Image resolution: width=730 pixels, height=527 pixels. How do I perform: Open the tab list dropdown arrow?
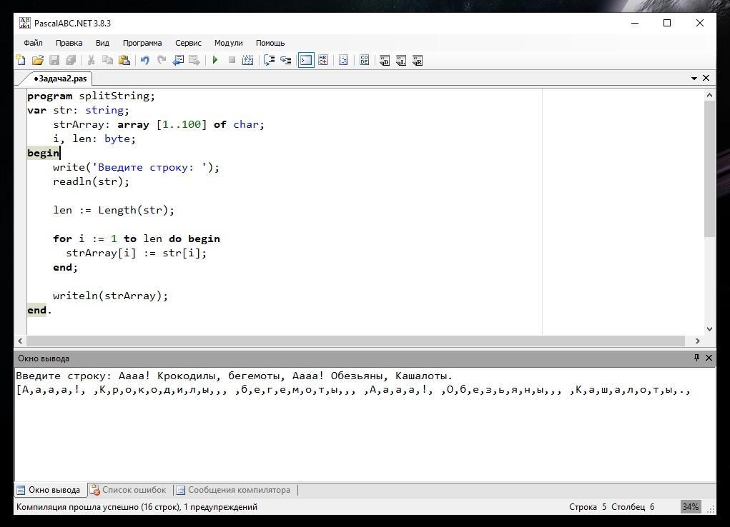pos(694,79)
